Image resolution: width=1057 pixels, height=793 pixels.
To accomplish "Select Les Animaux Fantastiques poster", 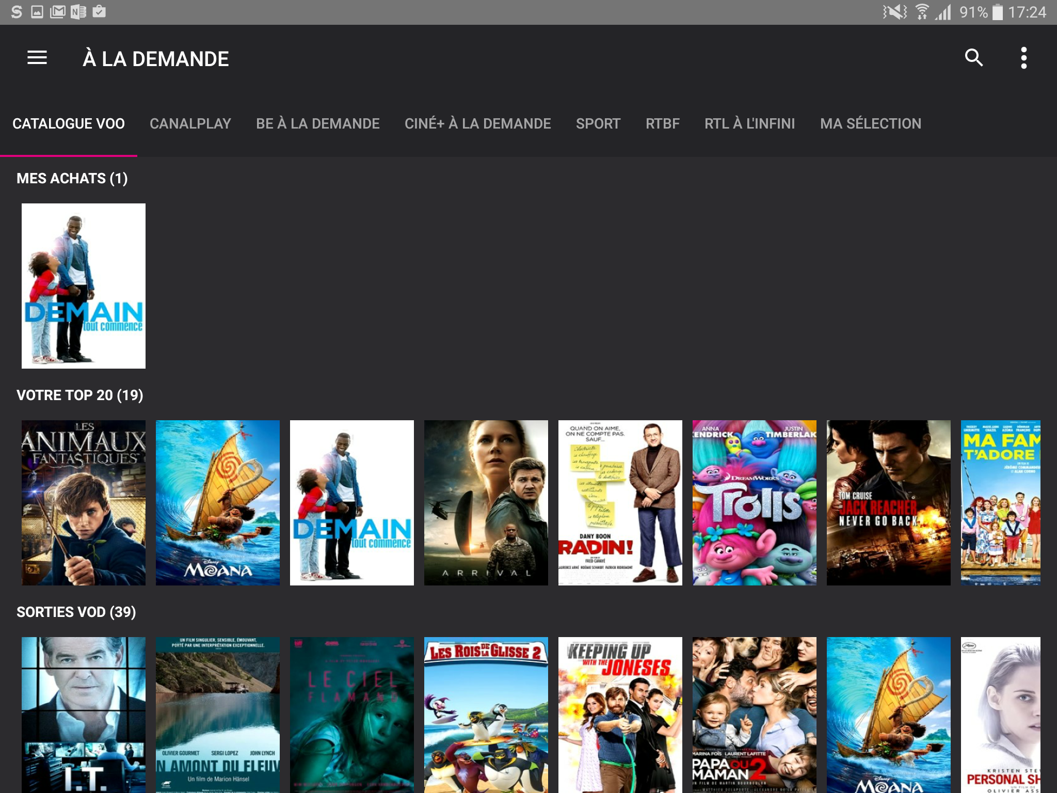I will 84,503.
